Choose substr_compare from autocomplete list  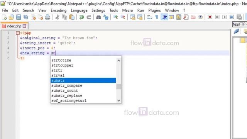(x=83, y=85)
